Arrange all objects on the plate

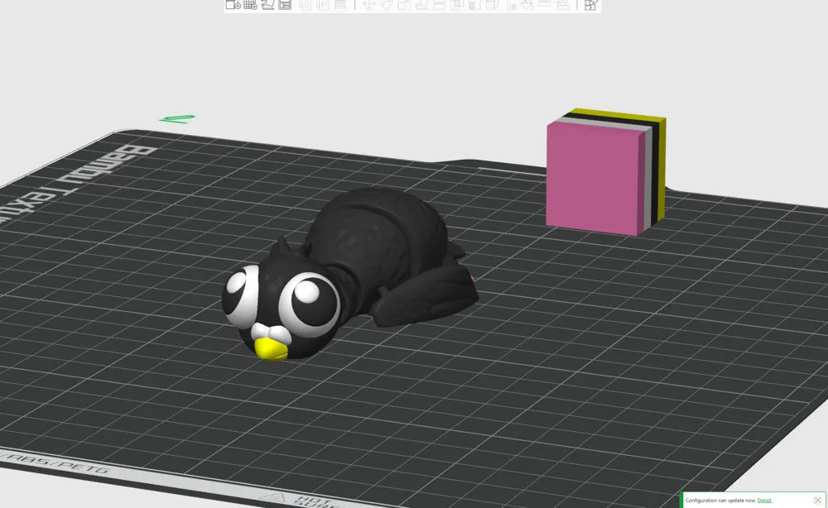click(285, 5)
